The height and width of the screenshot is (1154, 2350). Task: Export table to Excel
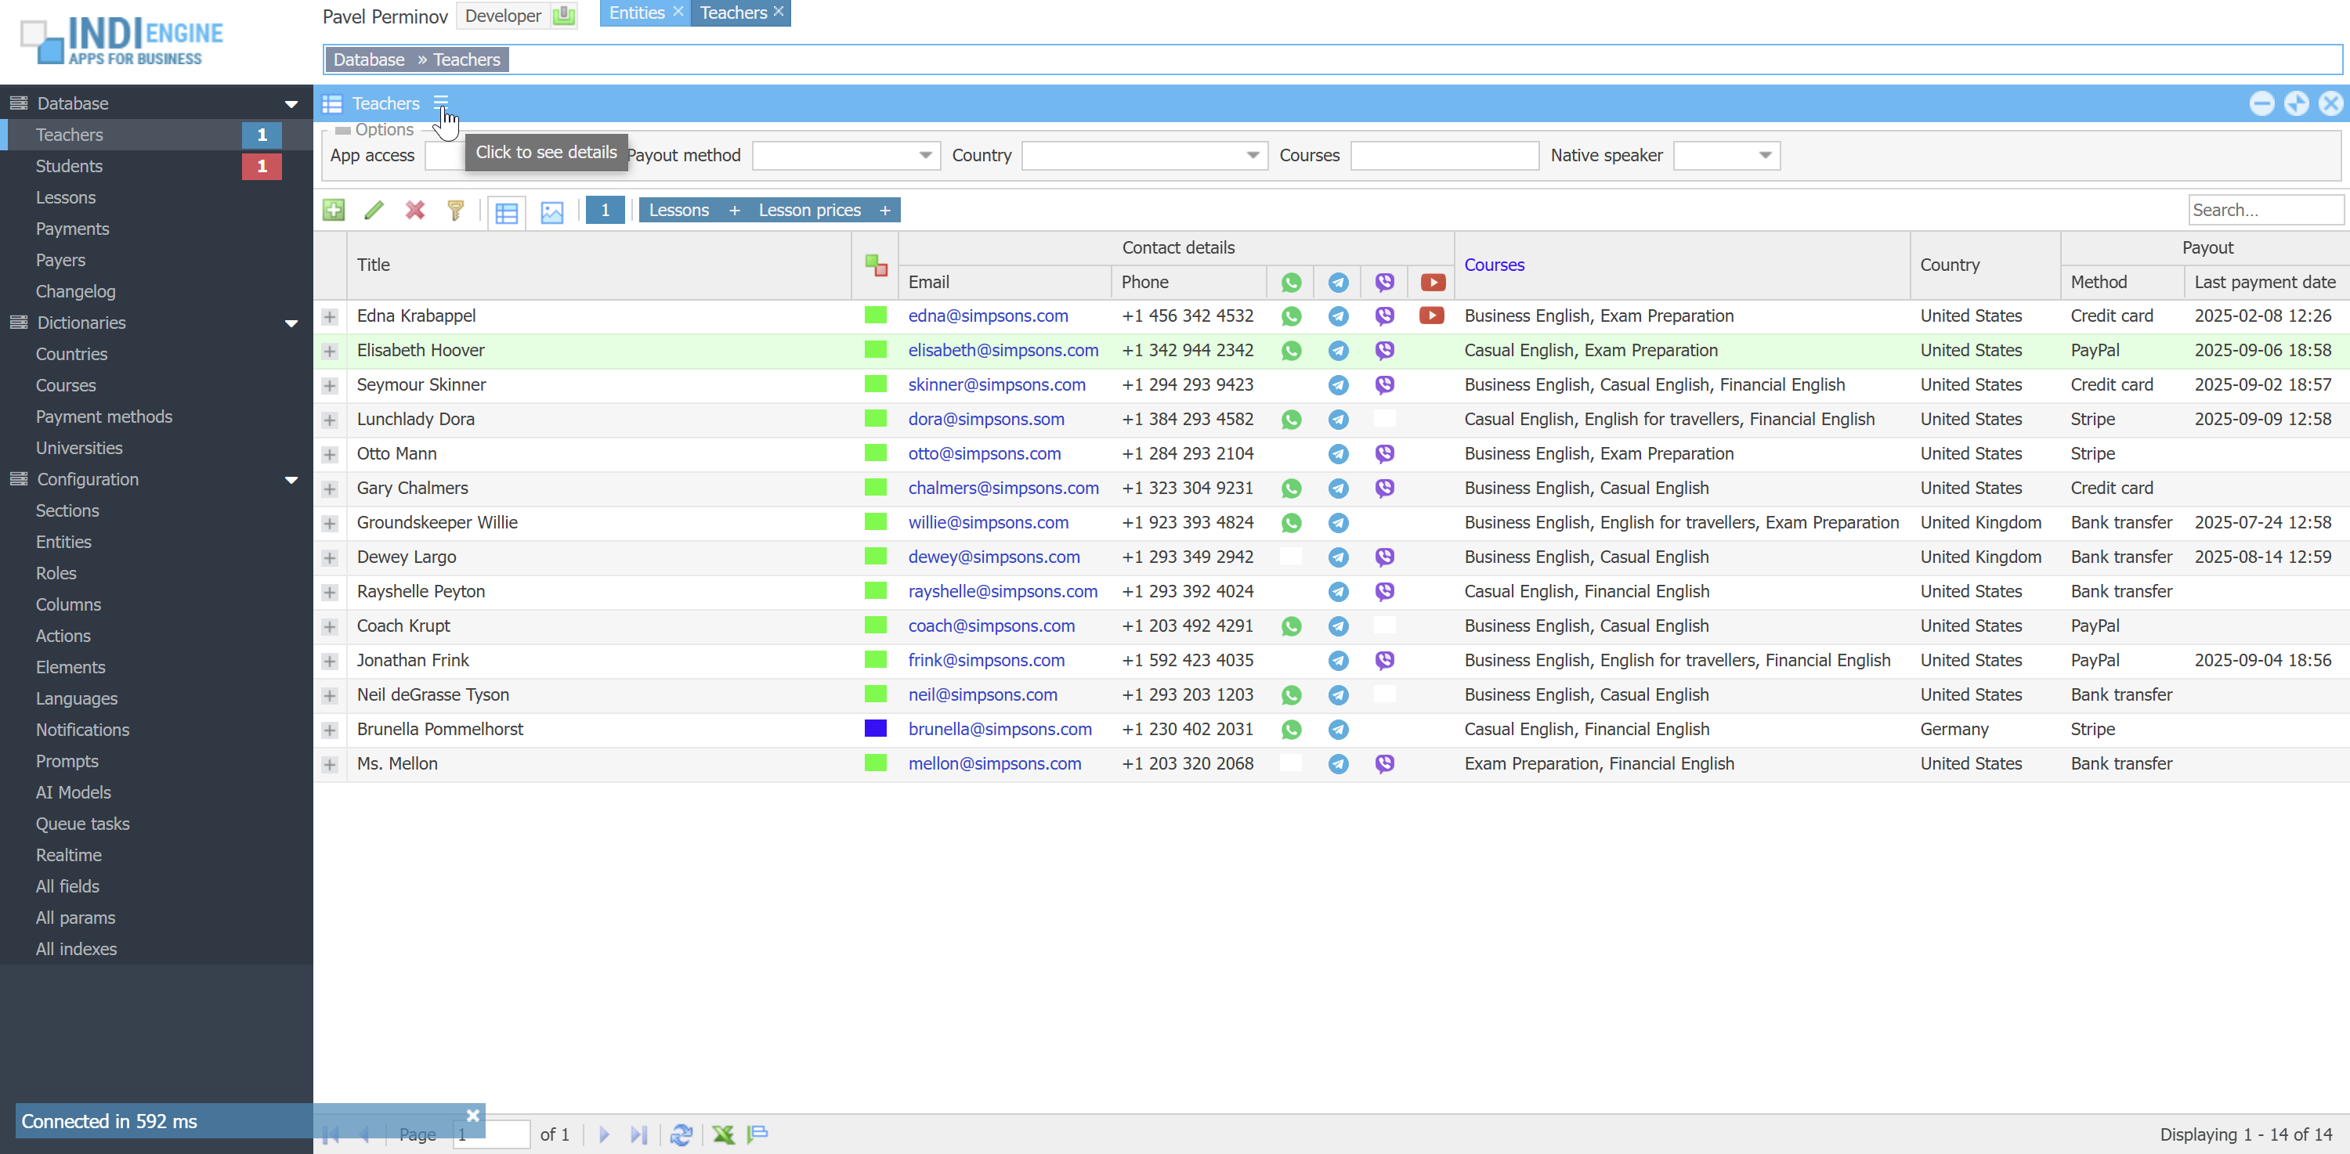[x=722, y=1134]
